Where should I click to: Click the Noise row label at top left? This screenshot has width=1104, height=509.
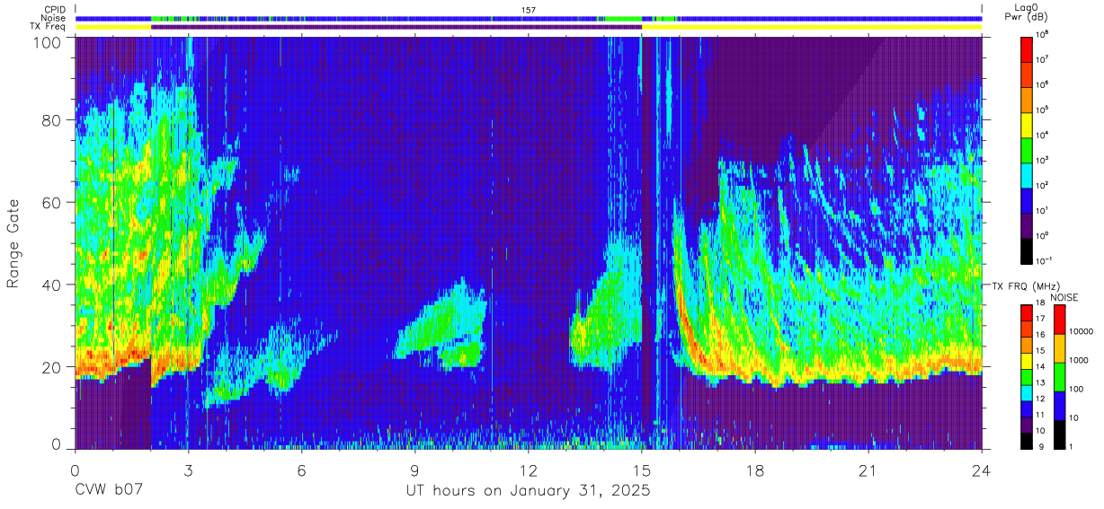[53, 18]
